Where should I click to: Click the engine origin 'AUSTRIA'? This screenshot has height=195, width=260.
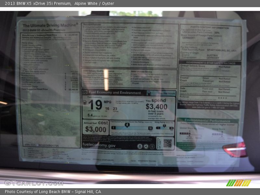coord(212,55)
